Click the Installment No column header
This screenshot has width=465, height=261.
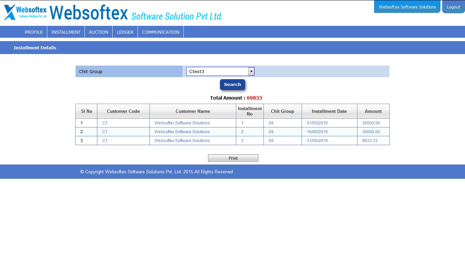[x=250, y=111]
